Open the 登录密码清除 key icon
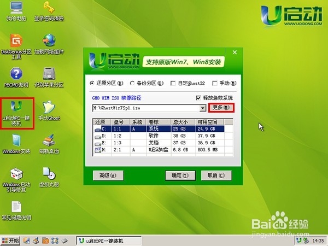The width and height of the screenshot is (328, 246). 49,11
